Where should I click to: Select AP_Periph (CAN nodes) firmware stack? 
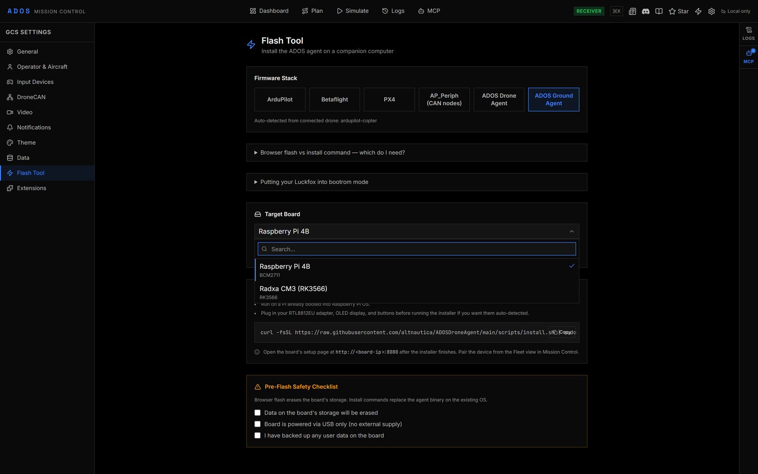click(444, 100)
